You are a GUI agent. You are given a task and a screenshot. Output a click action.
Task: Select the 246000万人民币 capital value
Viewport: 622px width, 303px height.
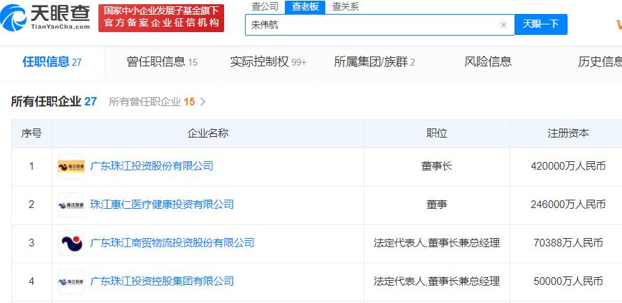point(568,205)
